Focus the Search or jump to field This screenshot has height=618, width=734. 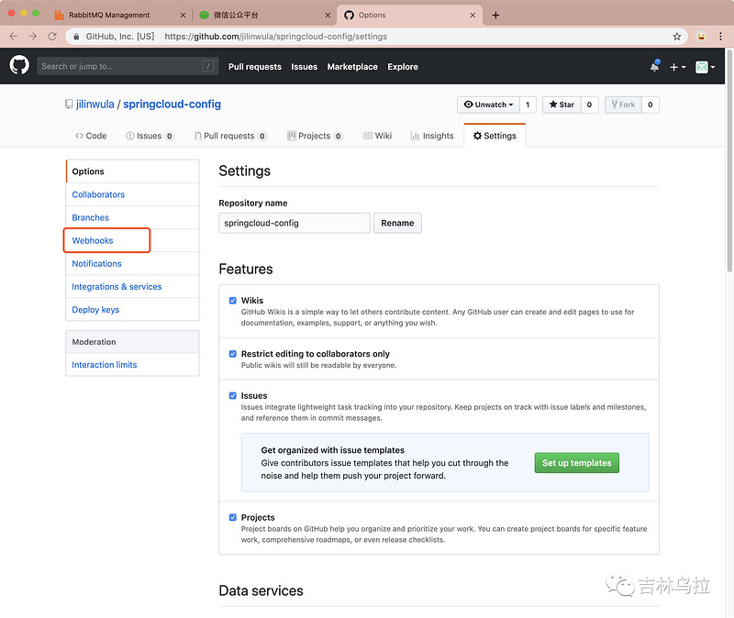click(x=128, y=66)
